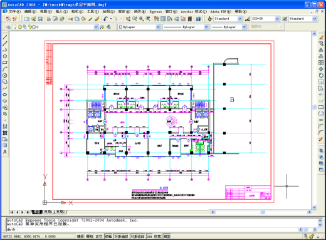This screenshot has height=240, width=326.
Task: Click the command line input field
Action: (152, 229)
